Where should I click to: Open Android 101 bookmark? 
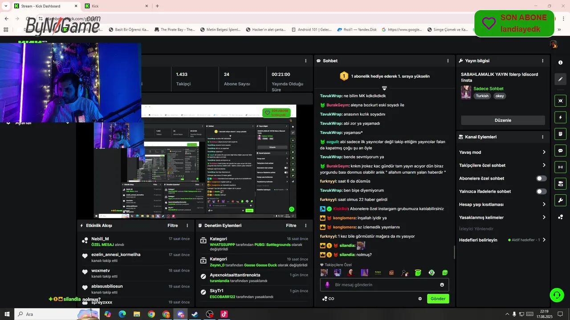click(311, 30)
